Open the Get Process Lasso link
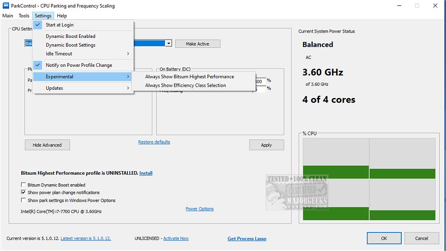Screen dimensions: 446x251 click(x=247, y=239)
